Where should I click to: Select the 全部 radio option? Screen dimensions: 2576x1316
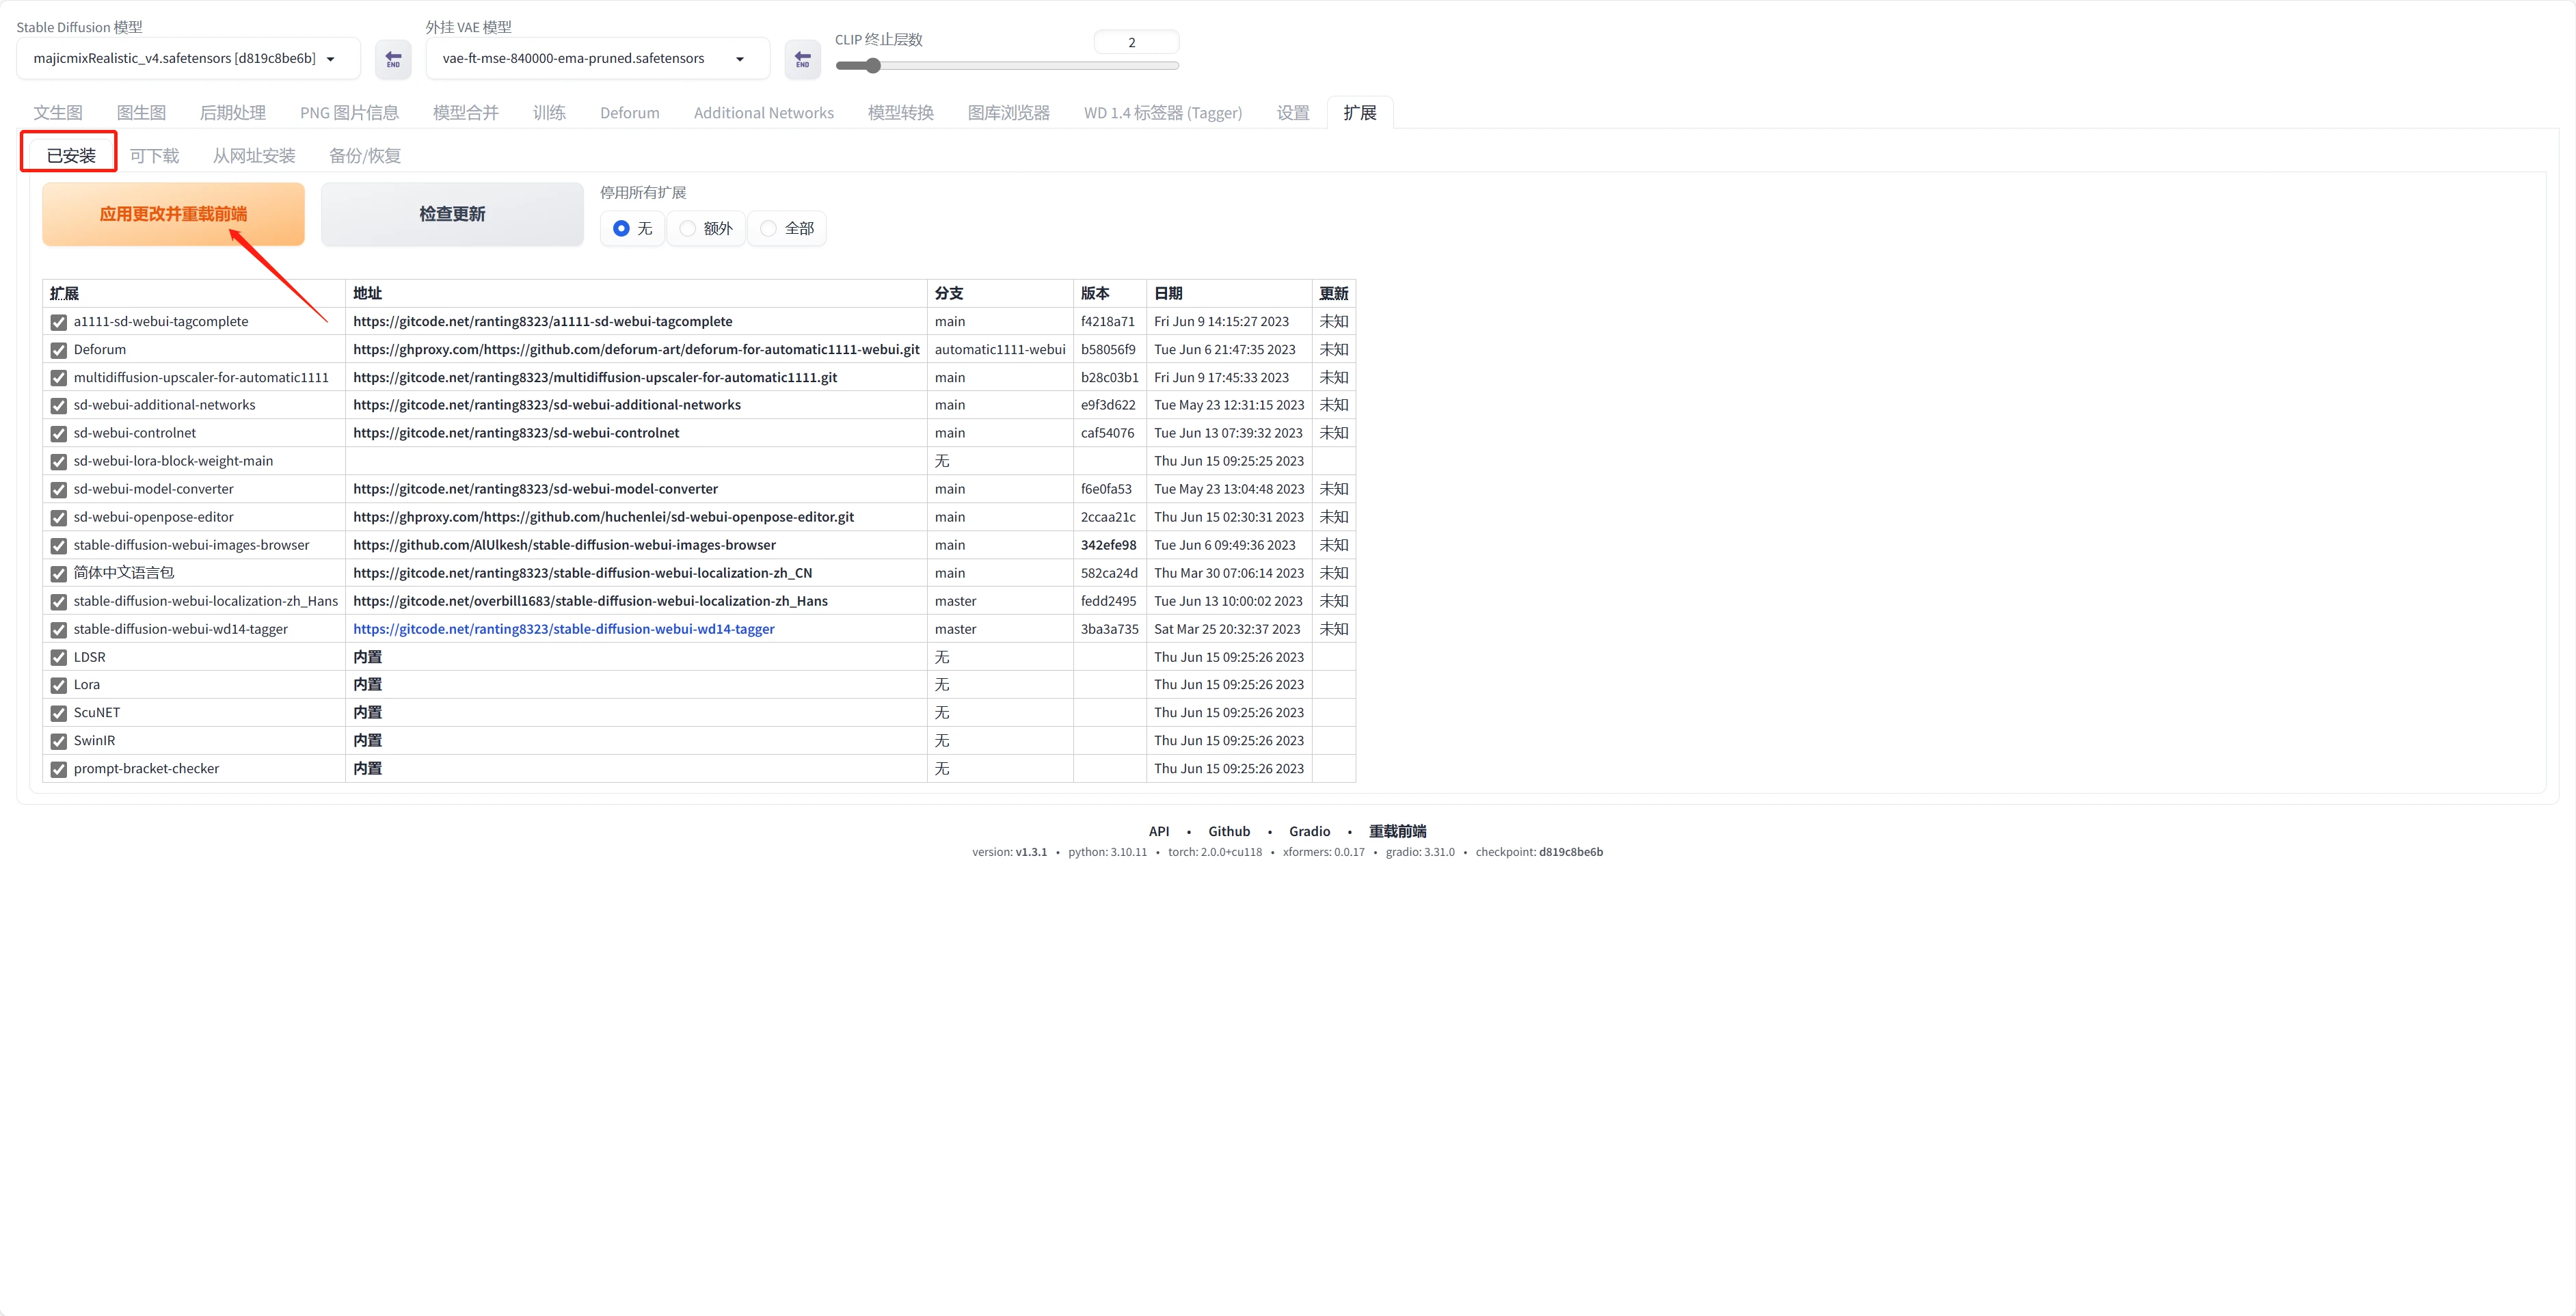pyautogui.click(x=787, y=228)
